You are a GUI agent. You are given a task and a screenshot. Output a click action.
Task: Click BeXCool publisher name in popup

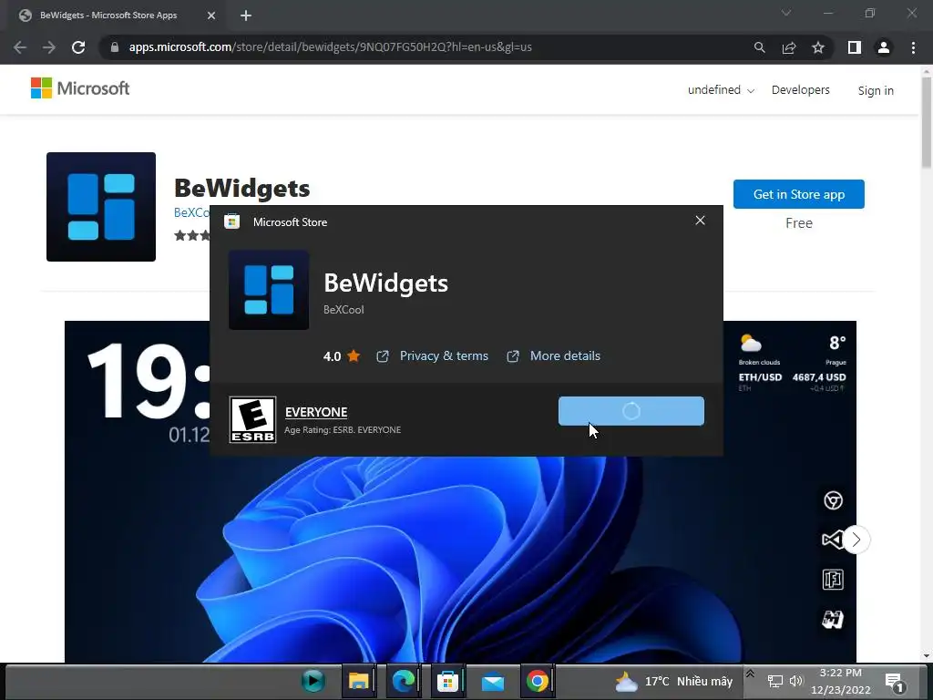343,310
